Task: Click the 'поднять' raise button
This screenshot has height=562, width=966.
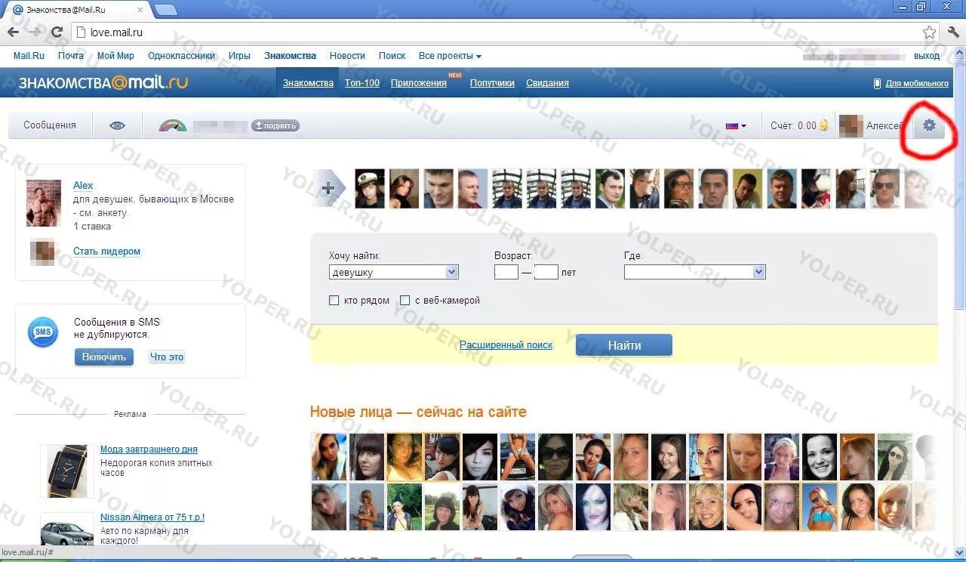Action: [275, 125]
